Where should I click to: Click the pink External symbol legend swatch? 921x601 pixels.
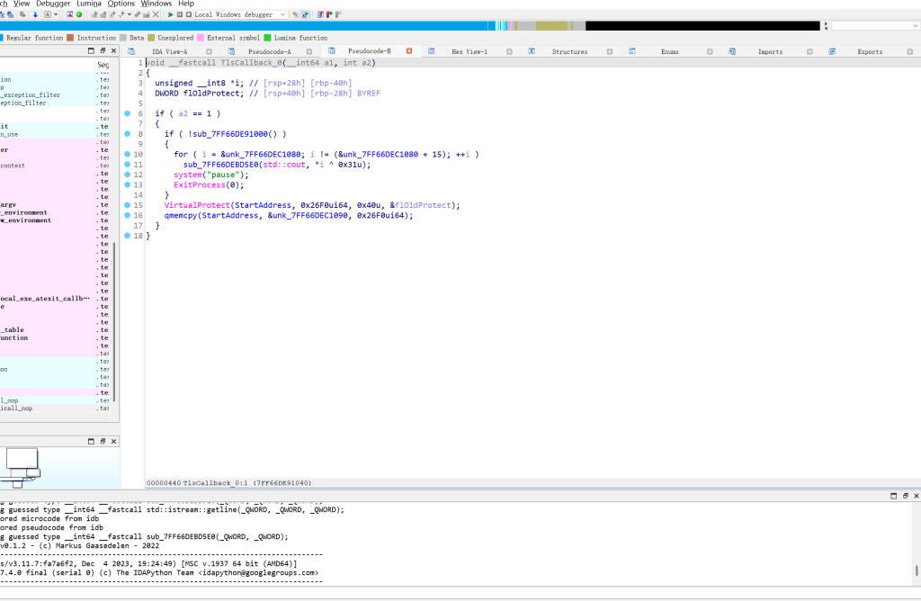click(x=201, y=38)
